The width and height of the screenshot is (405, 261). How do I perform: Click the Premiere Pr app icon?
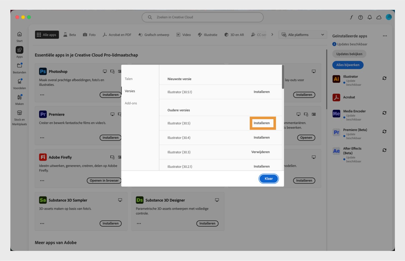click(43, 114)
